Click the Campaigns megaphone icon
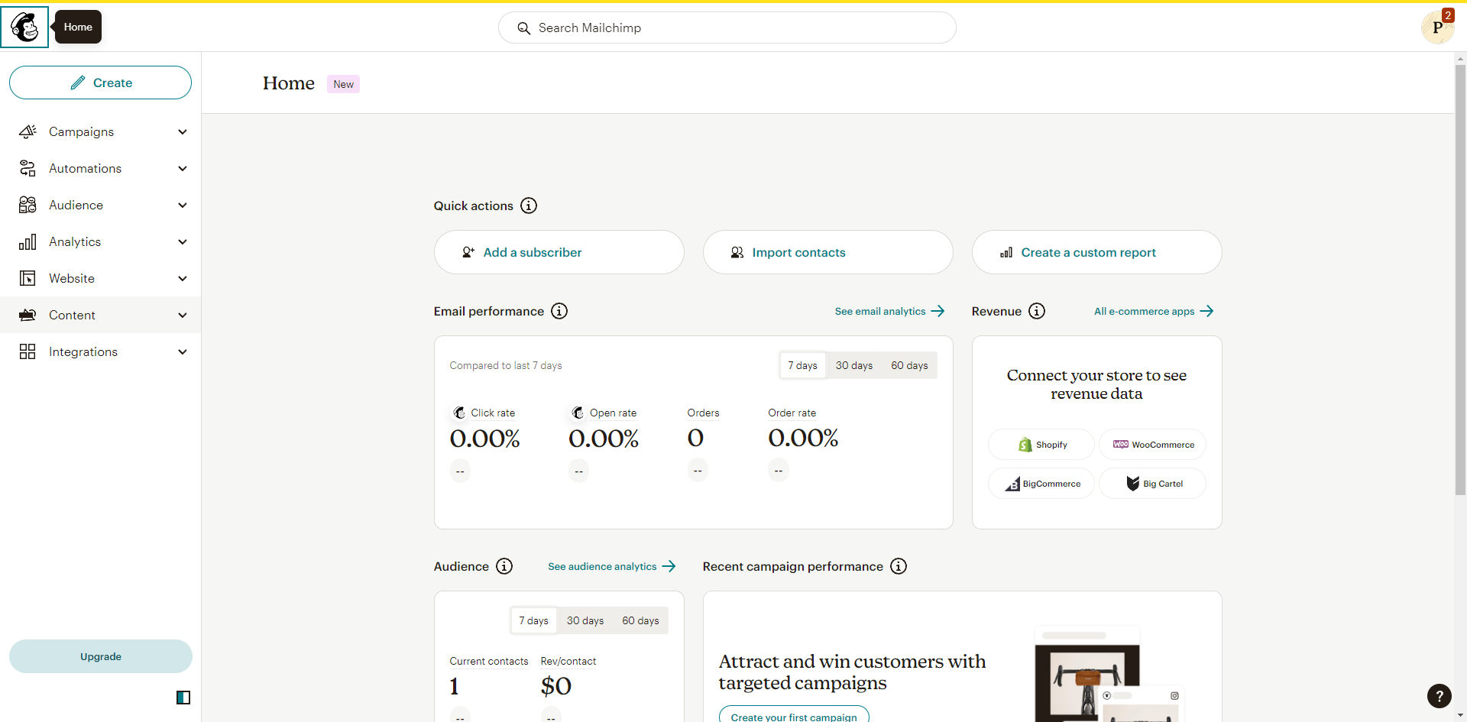The height and width of the screenshot is (722, 1467). (28, 131)
